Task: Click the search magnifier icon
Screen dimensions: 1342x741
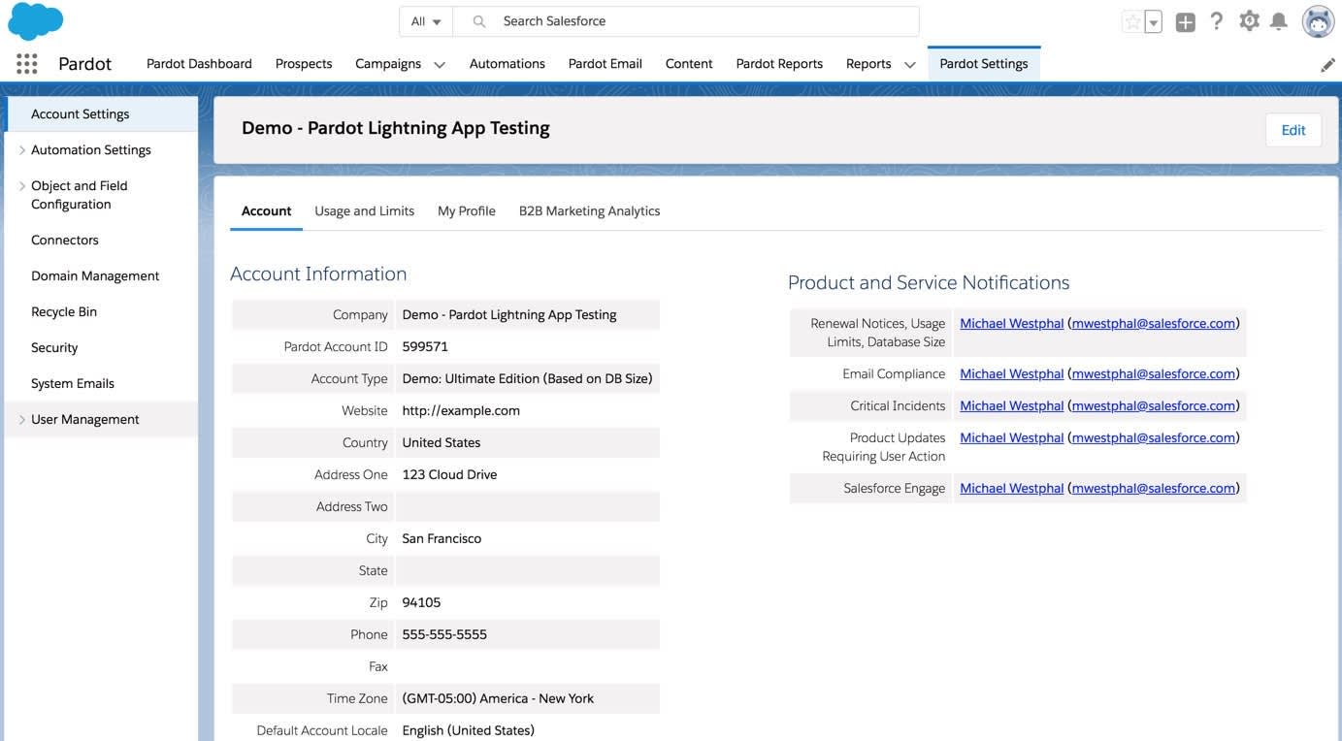Action: coord(479,21)
